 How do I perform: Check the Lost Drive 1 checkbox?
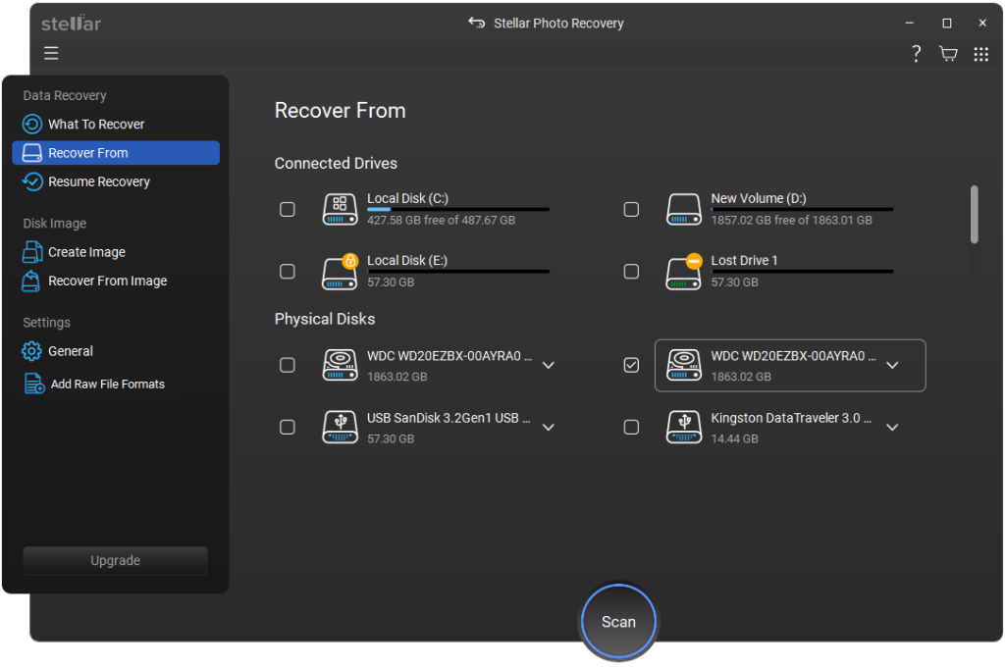pos(631,272)
